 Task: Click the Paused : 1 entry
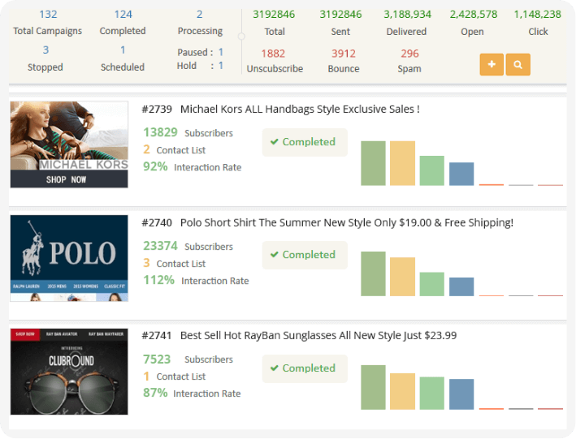pyautogui.click(x=200, y=52)
